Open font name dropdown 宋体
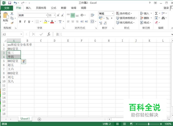The width and height of the screenshot is (173, 126). coord(46,15)
